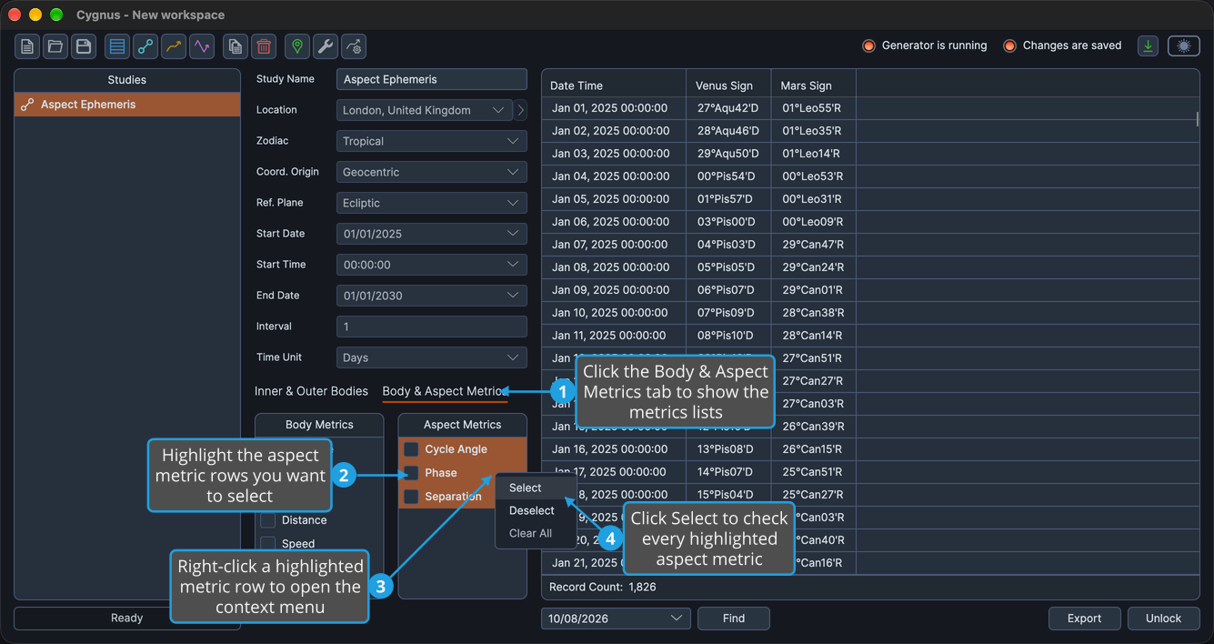Image resolution: width=1214 pixels, height=644 pixels.
Task: Choose Select from the context menu
Action: pyautogui.click(x=536, y=488)
